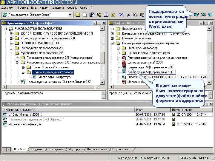The height and width of the screenshot is (161, 215).
Task: Sort by Название документа column header
Action: [x=68, y=110]
